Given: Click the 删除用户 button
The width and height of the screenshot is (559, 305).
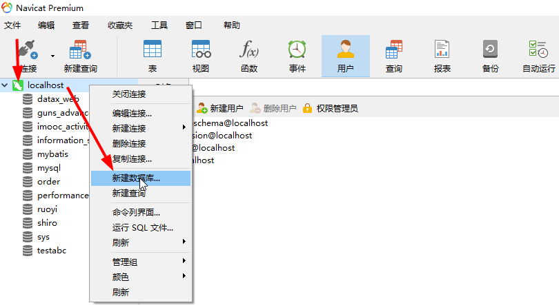Looking at the screenshot, I should tap(273, 108).
